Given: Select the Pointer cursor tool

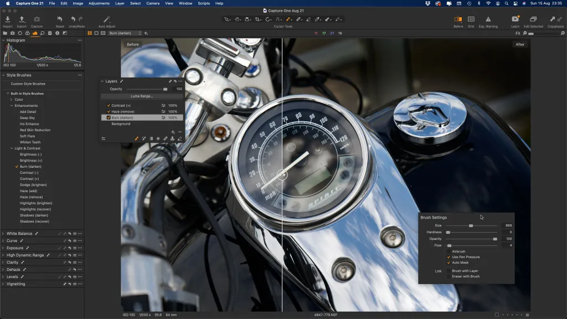Looking at the screenshot, I should [x=226, y=19].
